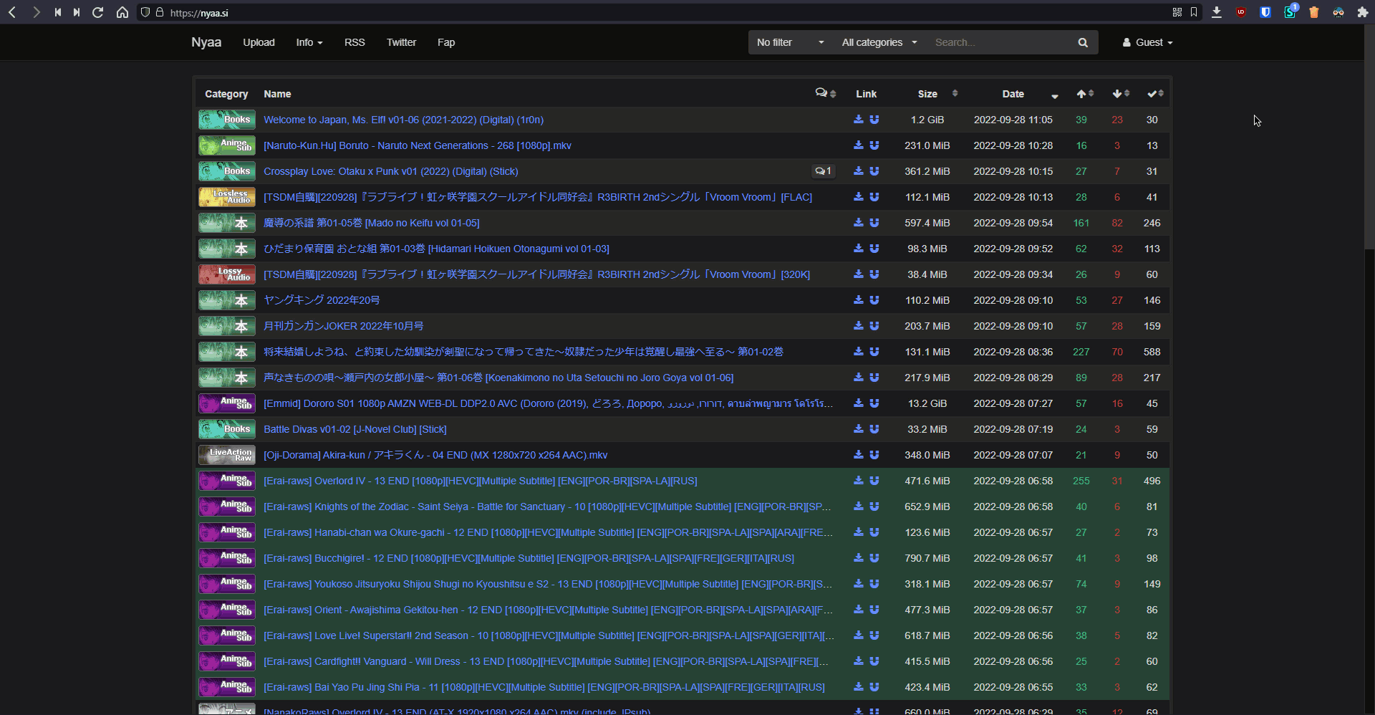Download torrent for Overlord IV - 13 Erai-raws

point(858,481)
